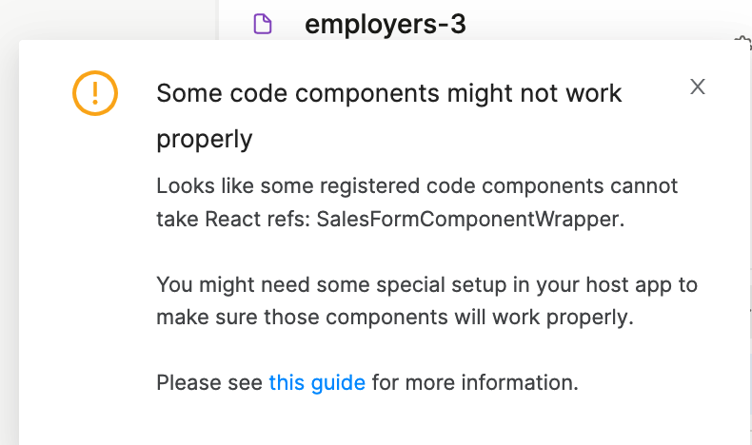Dismiss the code components warning notification
The width and height of the screenshot is (752, 445).
click(x=698, y=87)
